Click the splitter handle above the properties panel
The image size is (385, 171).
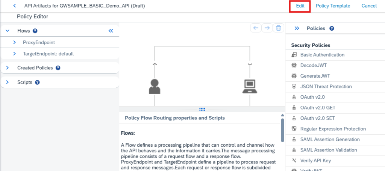[x=202, y=109]
